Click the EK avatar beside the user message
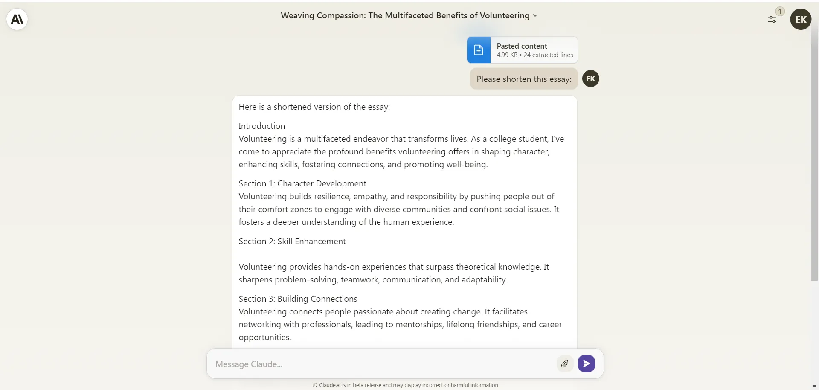This screenshot has width=819, height=390. (590, 79)
